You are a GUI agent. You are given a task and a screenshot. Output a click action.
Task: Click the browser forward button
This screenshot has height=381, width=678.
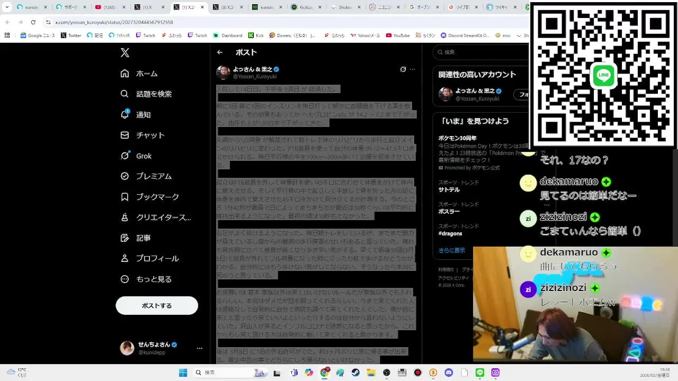[20, 22]
